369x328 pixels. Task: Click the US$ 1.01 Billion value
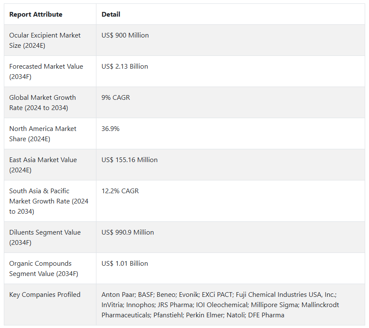coord(125,264)
